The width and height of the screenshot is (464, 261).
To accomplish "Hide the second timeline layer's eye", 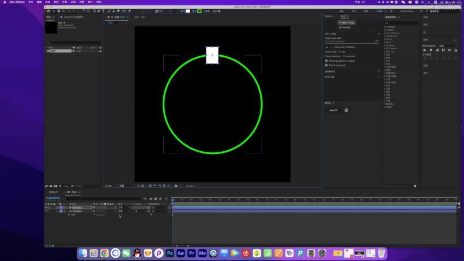I will click(x=46, y=211).
